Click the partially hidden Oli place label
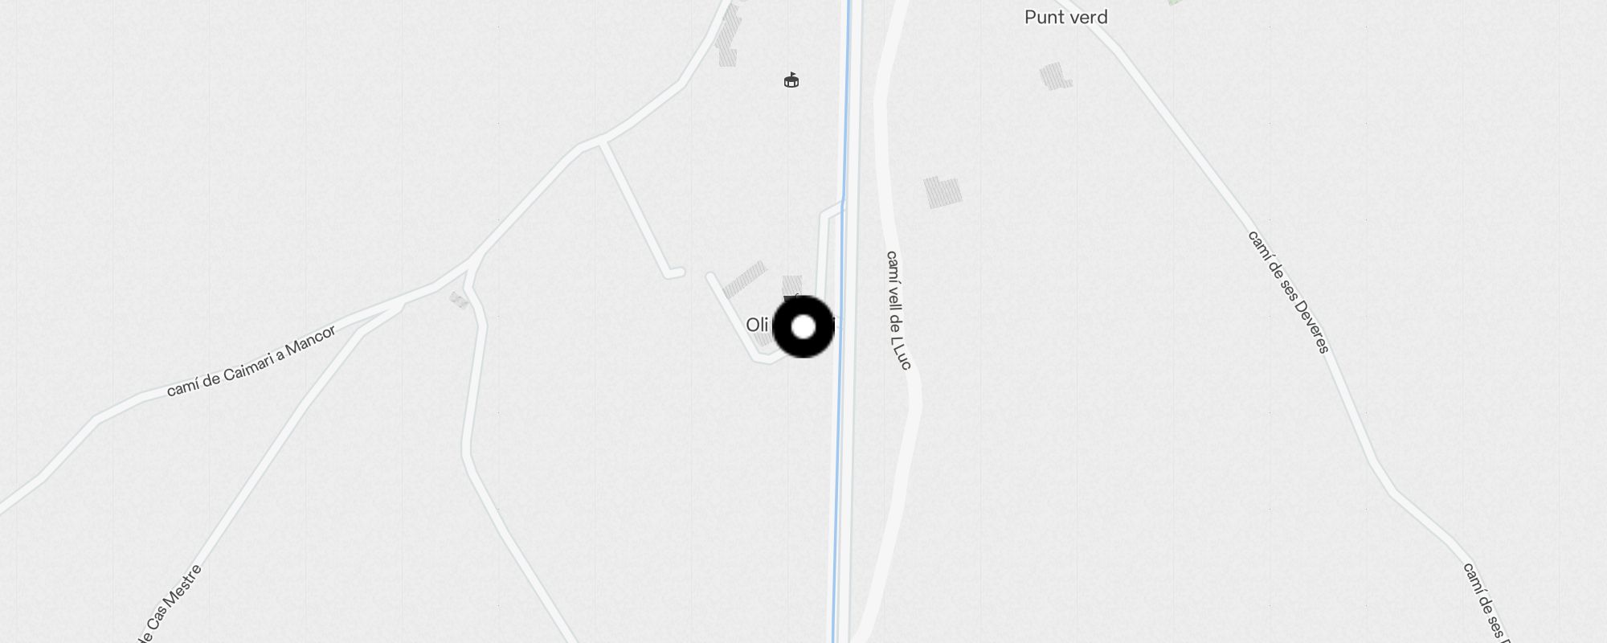The height and width of the screenshot is (643, 1607). [x=759, y=325]
